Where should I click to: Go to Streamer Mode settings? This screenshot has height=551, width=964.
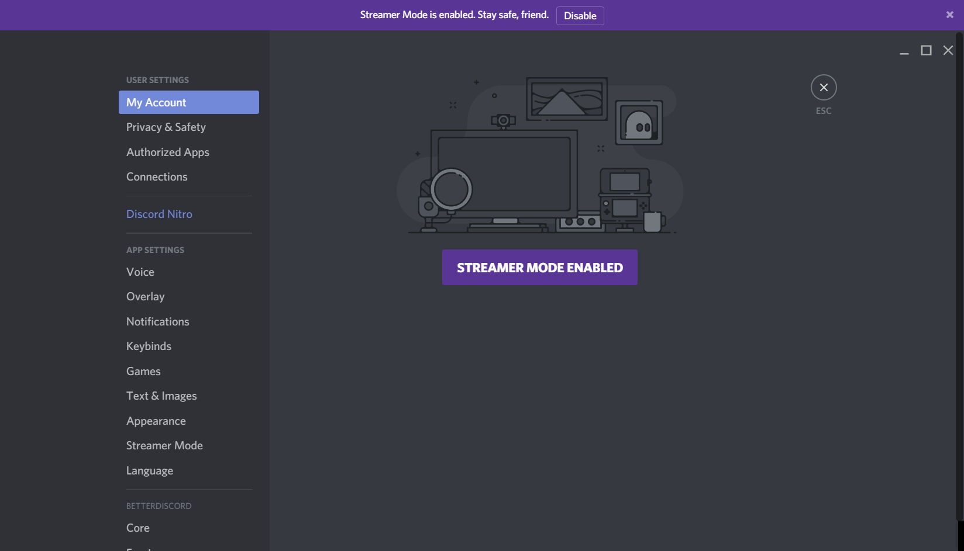click(164, 446)
